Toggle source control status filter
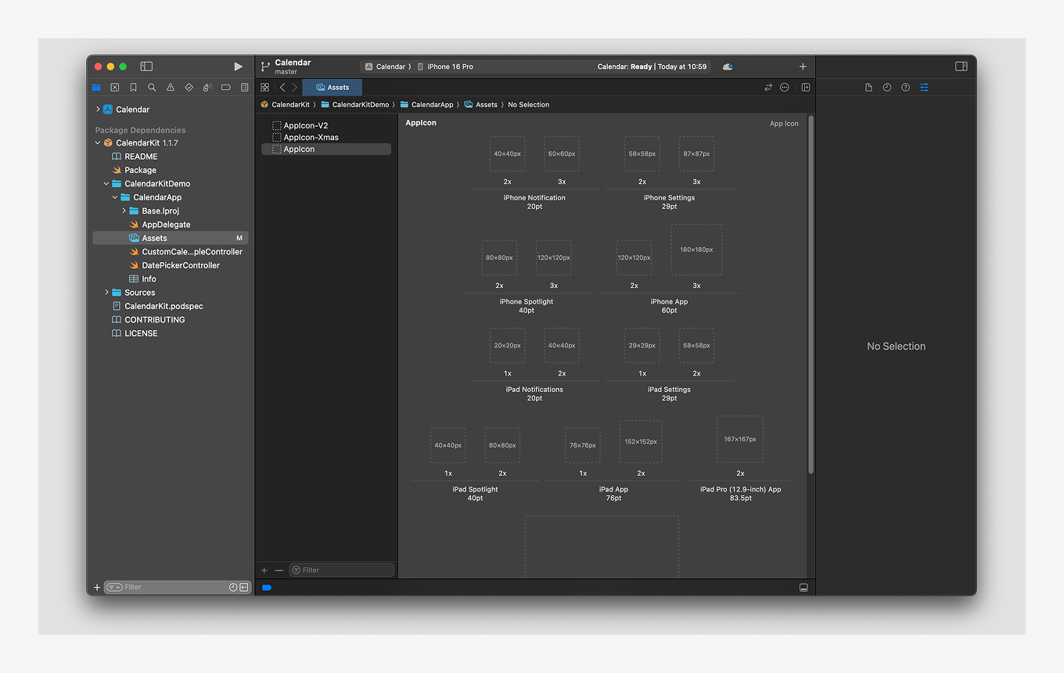This screenshot has height=673, width=1064. click(x=244, y=587)
